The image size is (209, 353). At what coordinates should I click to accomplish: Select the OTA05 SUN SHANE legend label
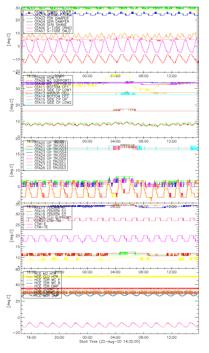tap(49, 25)
